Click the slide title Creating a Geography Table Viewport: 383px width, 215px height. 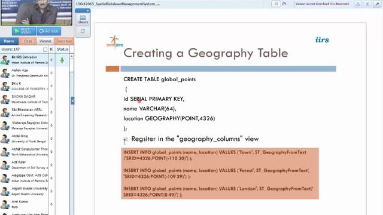206,53
